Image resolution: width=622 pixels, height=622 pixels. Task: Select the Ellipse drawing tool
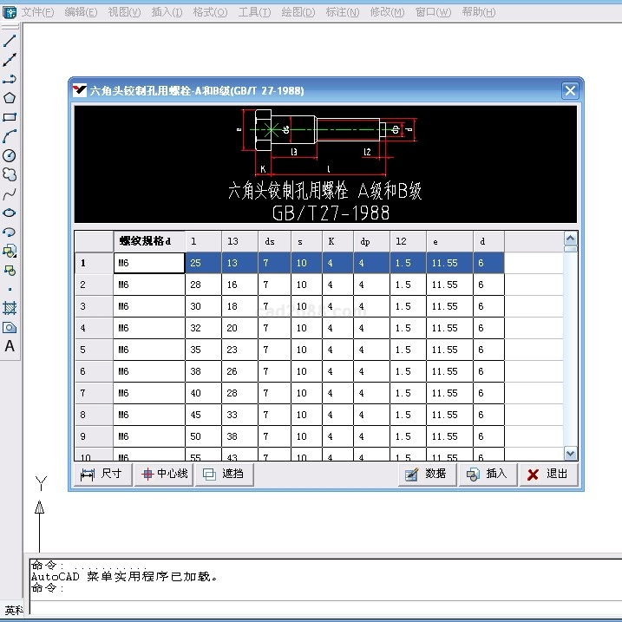pyautogui.click(x=10, y=213)
